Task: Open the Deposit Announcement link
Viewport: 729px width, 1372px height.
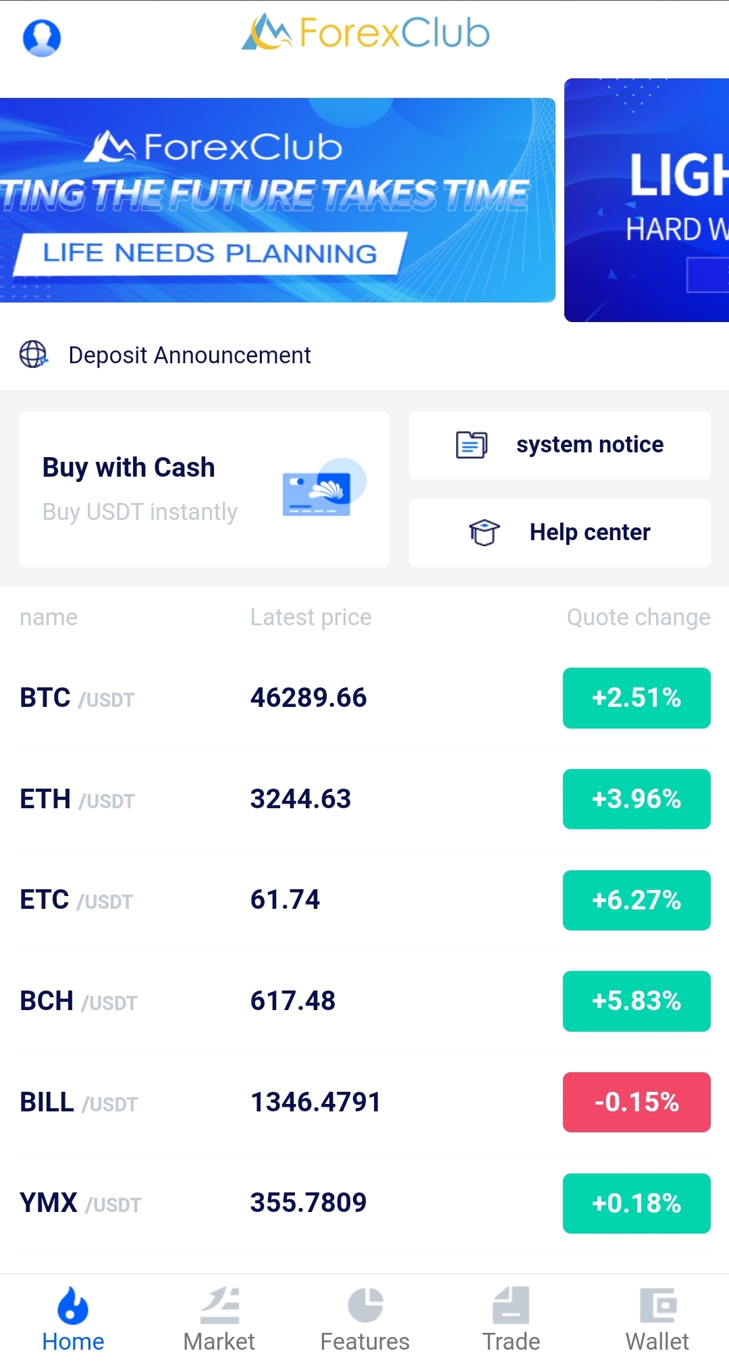Action: coord(190,355)
